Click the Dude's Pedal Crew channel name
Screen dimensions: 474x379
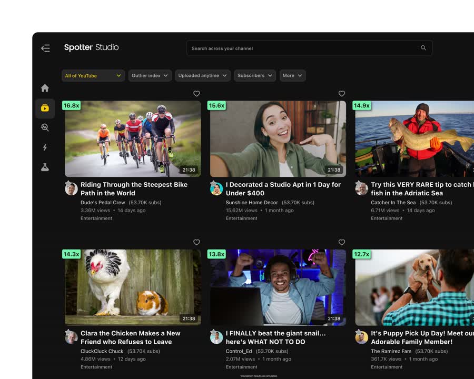103,203
